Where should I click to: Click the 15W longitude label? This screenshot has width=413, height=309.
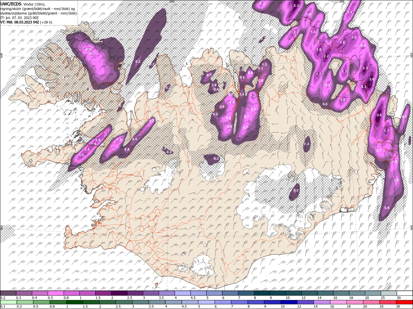(x=342, y=1)
